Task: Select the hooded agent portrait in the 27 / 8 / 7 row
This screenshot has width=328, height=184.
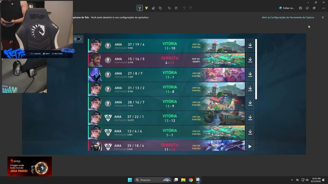Action: pyautogui.click(x=95, y=74)
